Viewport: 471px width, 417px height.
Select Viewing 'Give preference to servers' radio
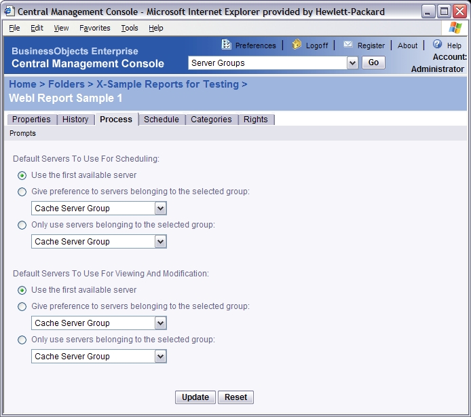tap(22, 307)
